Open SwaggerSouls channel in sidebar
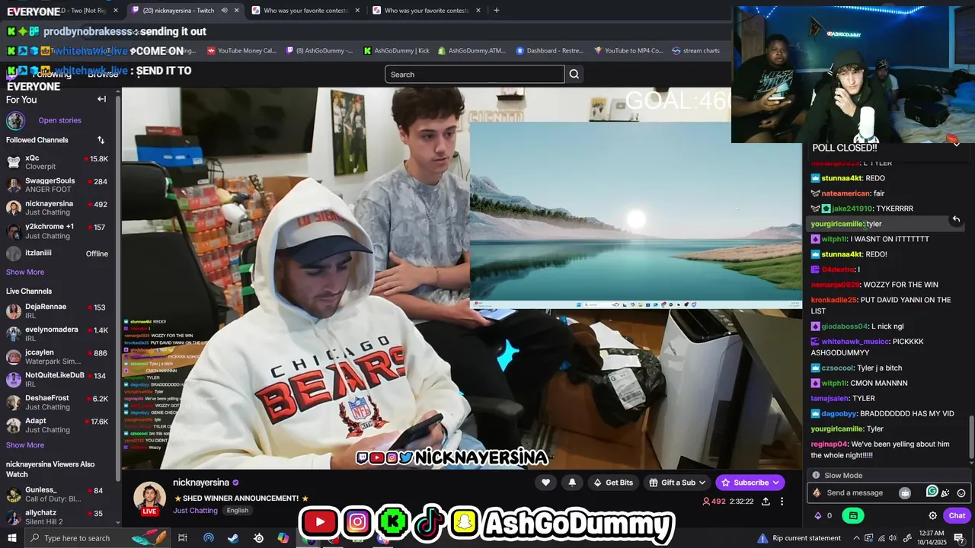The width and height of the screenshot is (975, 548). [57, 185]
